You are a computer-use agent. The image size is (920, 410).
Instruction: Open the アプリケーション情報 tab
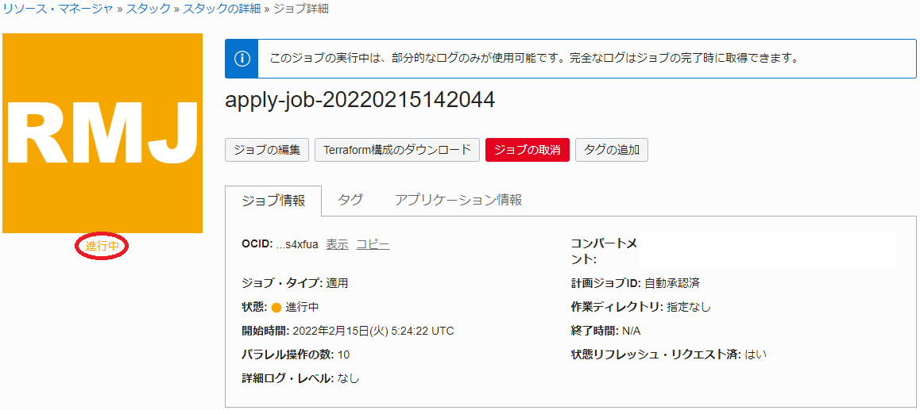[x=458, y=200]
